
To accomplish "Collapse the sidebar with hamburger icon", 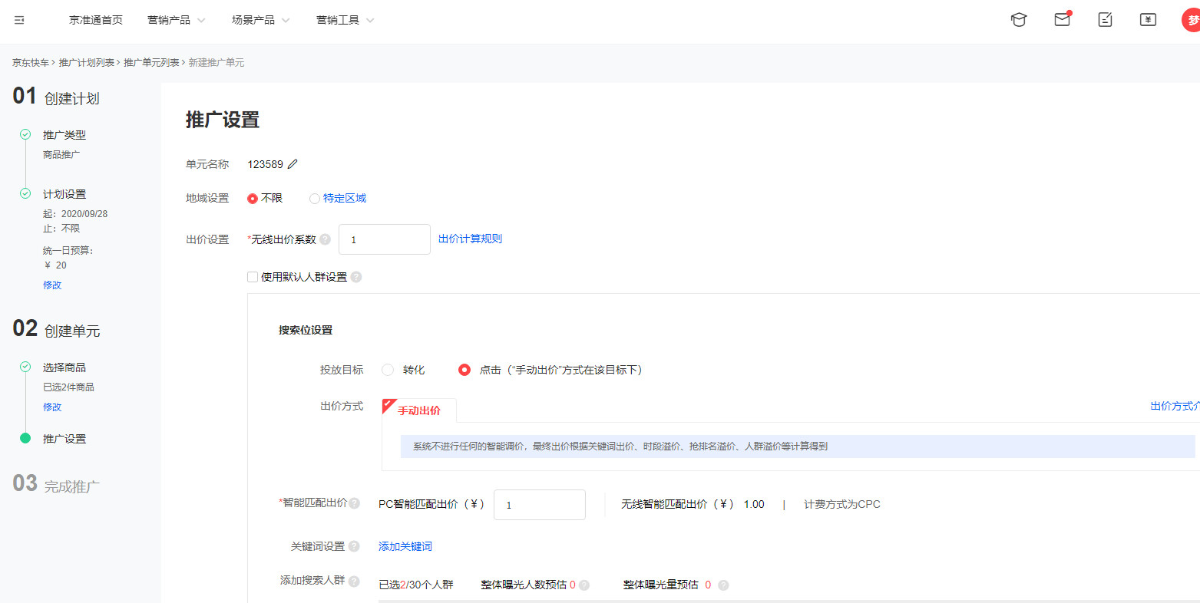I will (x=19, y=20).
